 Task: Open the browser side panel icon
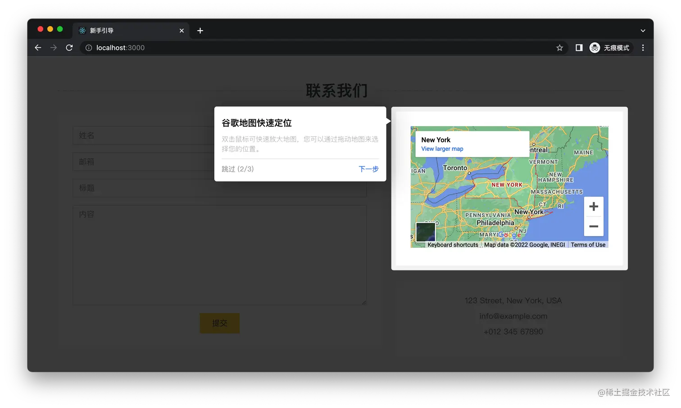pyautogui.click(x=579, y=48)
